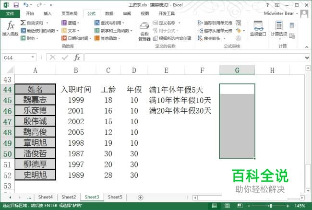The width and height of the screenshot is (312, 210).
Task: Switch to Page Break Preview in status bar
Action: tap(240, 206)
